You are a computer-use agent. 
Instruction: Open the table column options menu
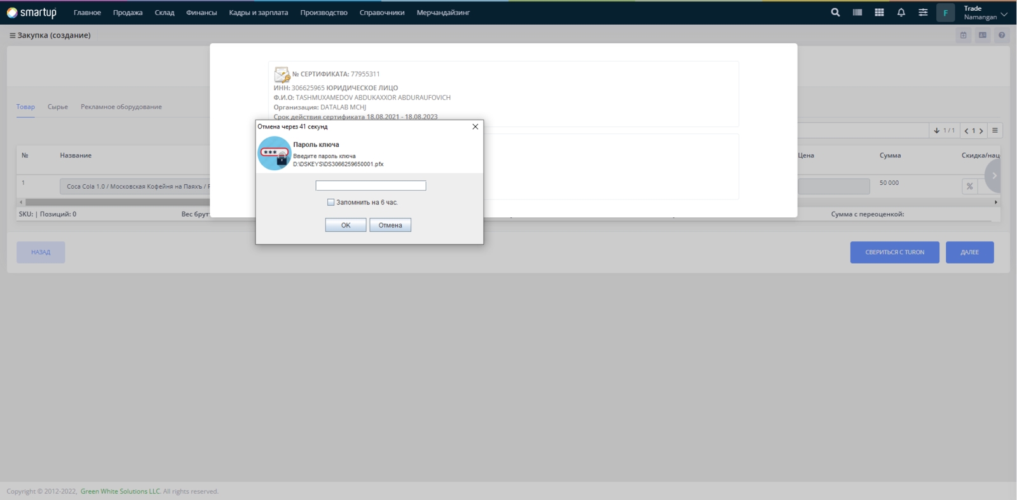point(995,131)
